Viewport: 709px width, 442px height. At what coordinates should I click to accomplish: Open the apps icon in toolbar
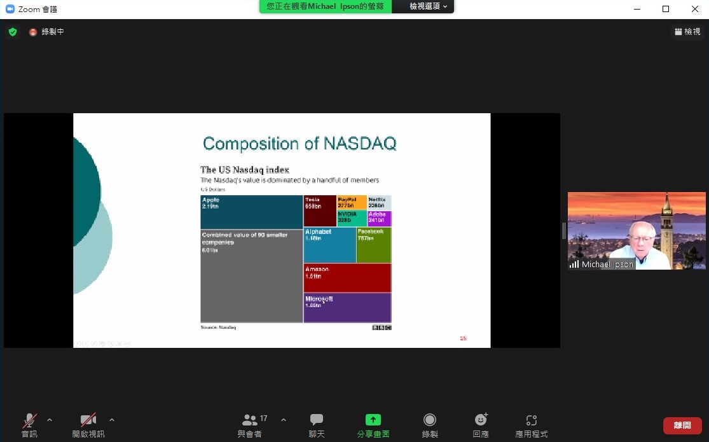click(532, 420)
